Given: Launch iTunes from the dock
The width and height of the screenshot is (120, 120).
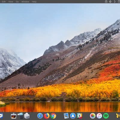Looking at the screenshot, I should pyautogui.click(x=99, y=116).
